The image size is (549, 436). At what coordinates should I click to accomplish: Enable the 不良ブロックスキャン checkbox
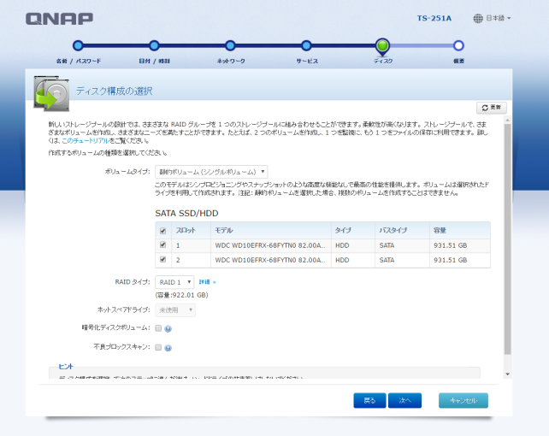click(158, 347)
